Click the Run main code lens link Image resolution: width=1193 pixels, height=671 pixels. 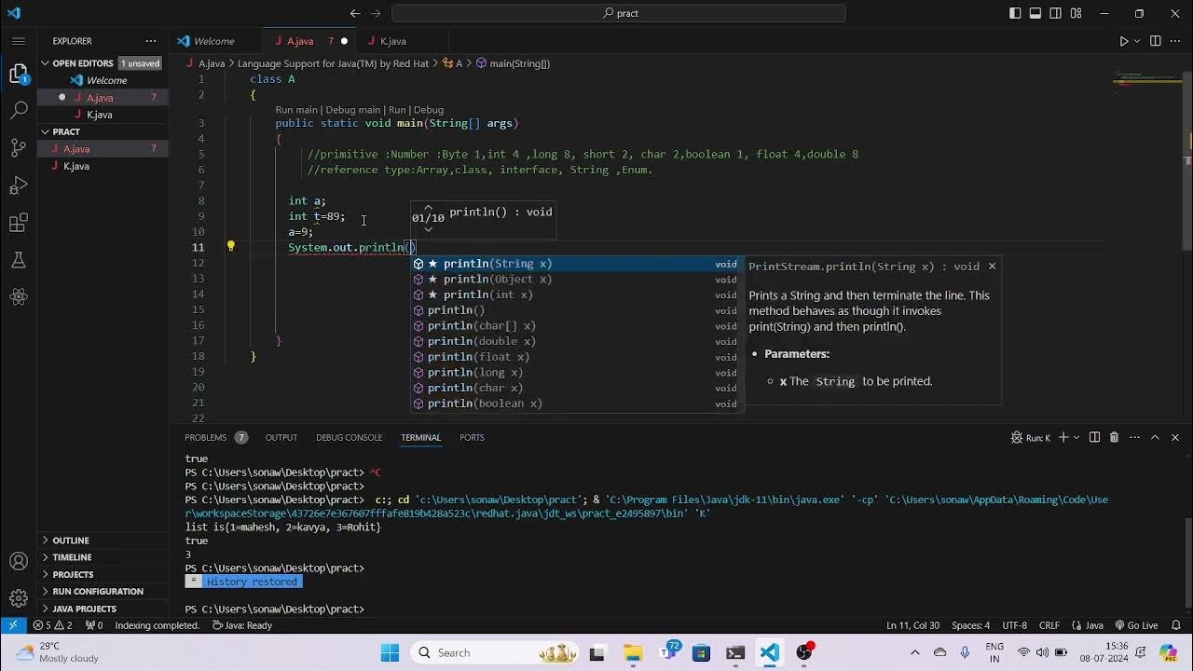[296, 110]
